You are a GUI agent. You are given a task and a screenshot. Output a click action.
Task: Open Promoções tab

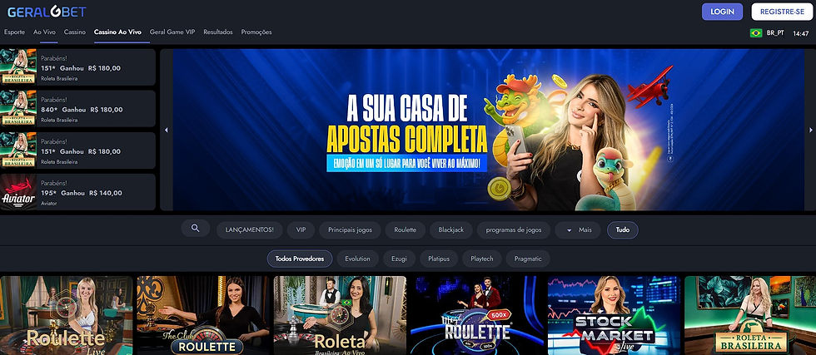coord(256,32)
